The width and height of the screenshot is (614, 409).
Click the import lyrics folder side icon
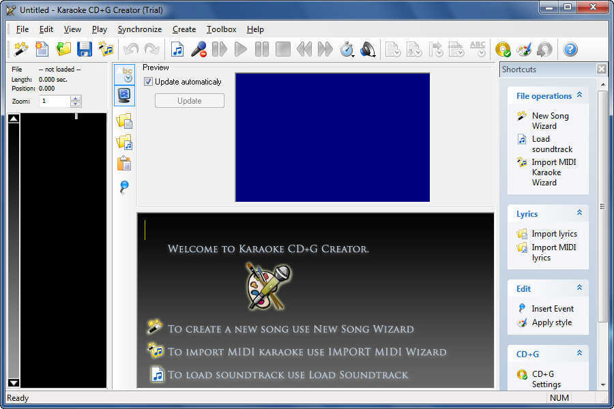click(x=125, y=121)
